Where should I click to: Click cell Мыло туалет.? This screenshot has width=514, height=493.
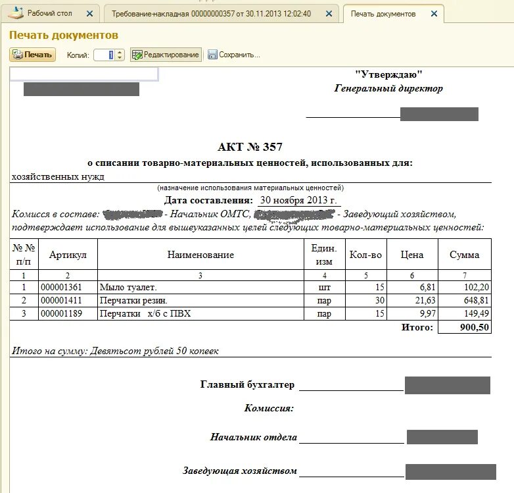point(200,287)
